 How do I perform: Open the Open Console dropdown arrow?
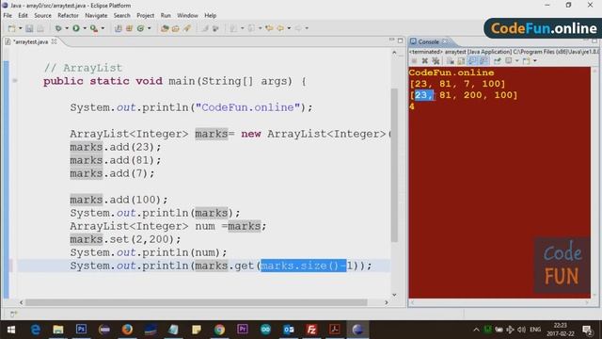click(x=535, y=60)
